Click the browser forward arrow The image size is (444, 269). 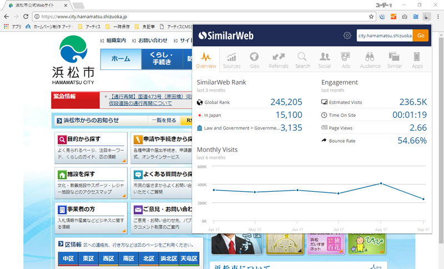click(x=16, y=17)
